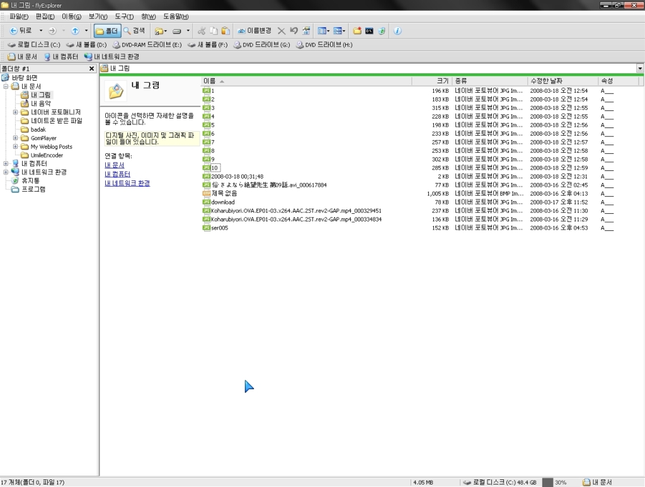Image resolution: width=645 pixels, height=487 pixels.
Task: Paste from clipboard using toolbar icon
Action: pos(225,31)
